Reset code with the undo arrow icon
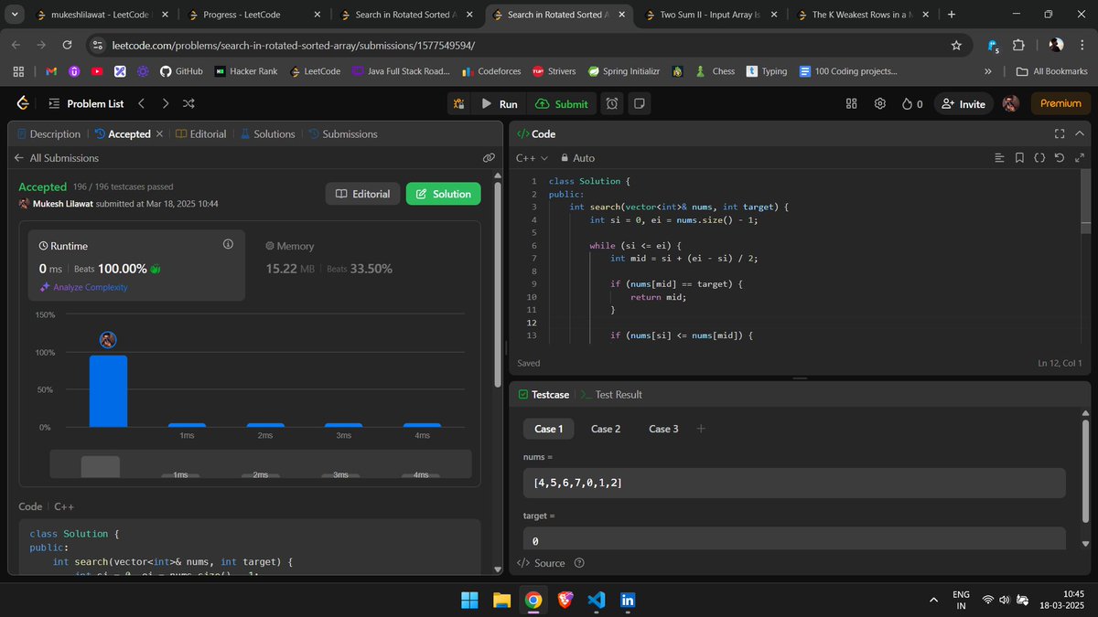This screenshot has width=1098, height=617. coord(1059,158)
